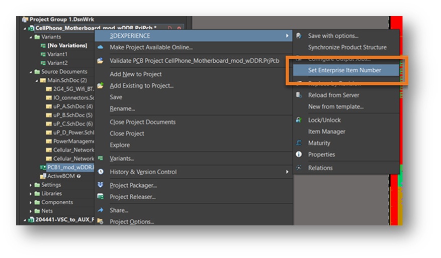Click the Share arrow icon
441x258 pixels.
coord(100,210)
